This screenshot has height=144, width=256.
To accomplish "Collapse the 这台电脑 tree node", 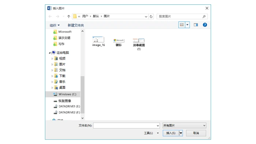I will coord(50,53).
